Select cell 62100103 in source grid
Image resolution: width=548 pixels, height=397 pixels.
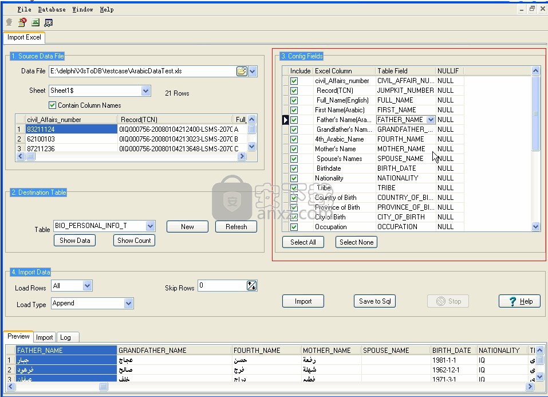pos(72,139)
